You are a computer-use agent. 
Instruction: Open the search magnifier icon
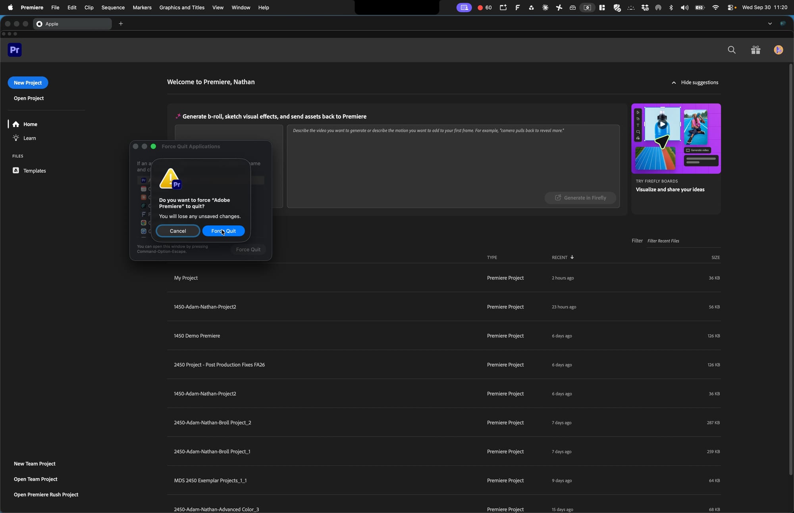732,50
